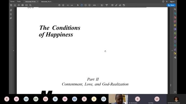
Task: Click subtitle 'Contentment, Love, and God-Realization'
Action: 95,84
